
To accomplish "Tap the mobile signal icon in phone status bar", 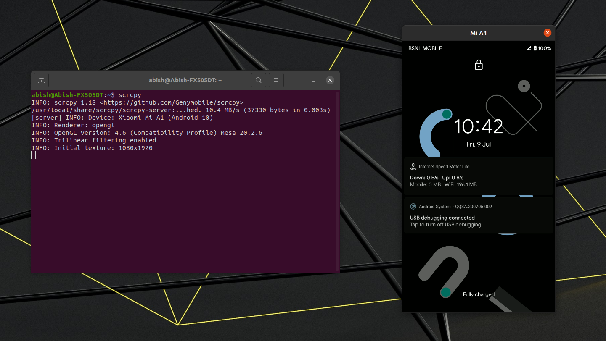I will (529, 48).
